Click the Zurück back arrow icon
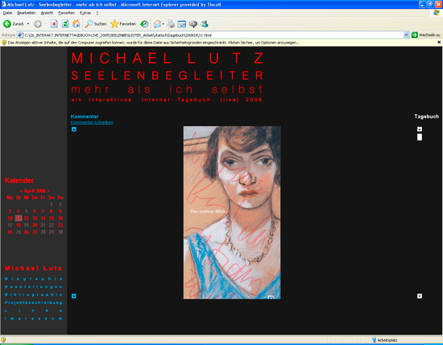Viewport: 443px width, 345px height. 7,24
